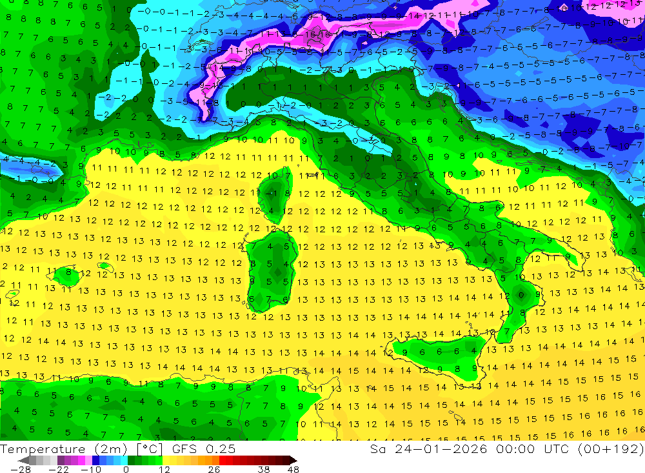645x473 pixels.
Task: Click the "12" label under the color scale
Action: pos(164,470)
